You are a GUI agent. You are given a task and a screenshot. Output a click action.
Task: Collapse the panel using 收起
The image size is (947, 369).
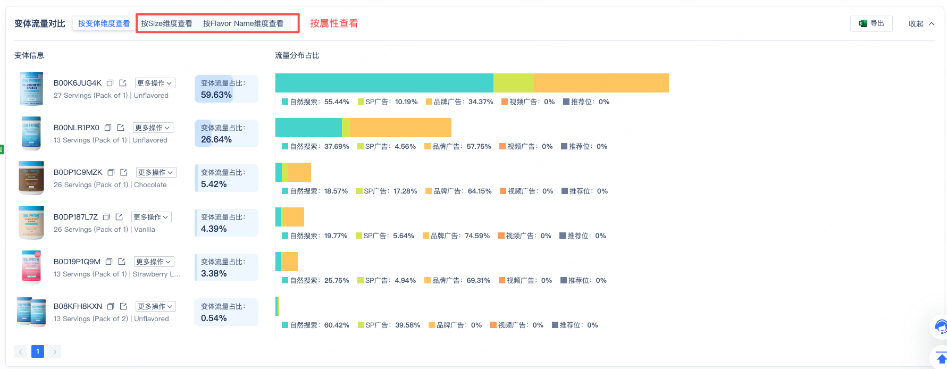click(x=921, y=23)
